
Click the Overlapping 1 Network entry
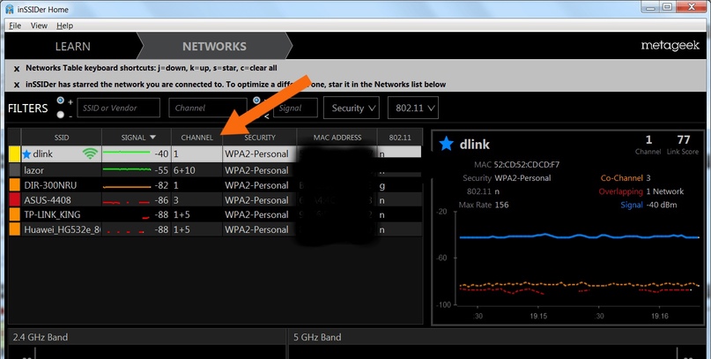pos(641,191)
